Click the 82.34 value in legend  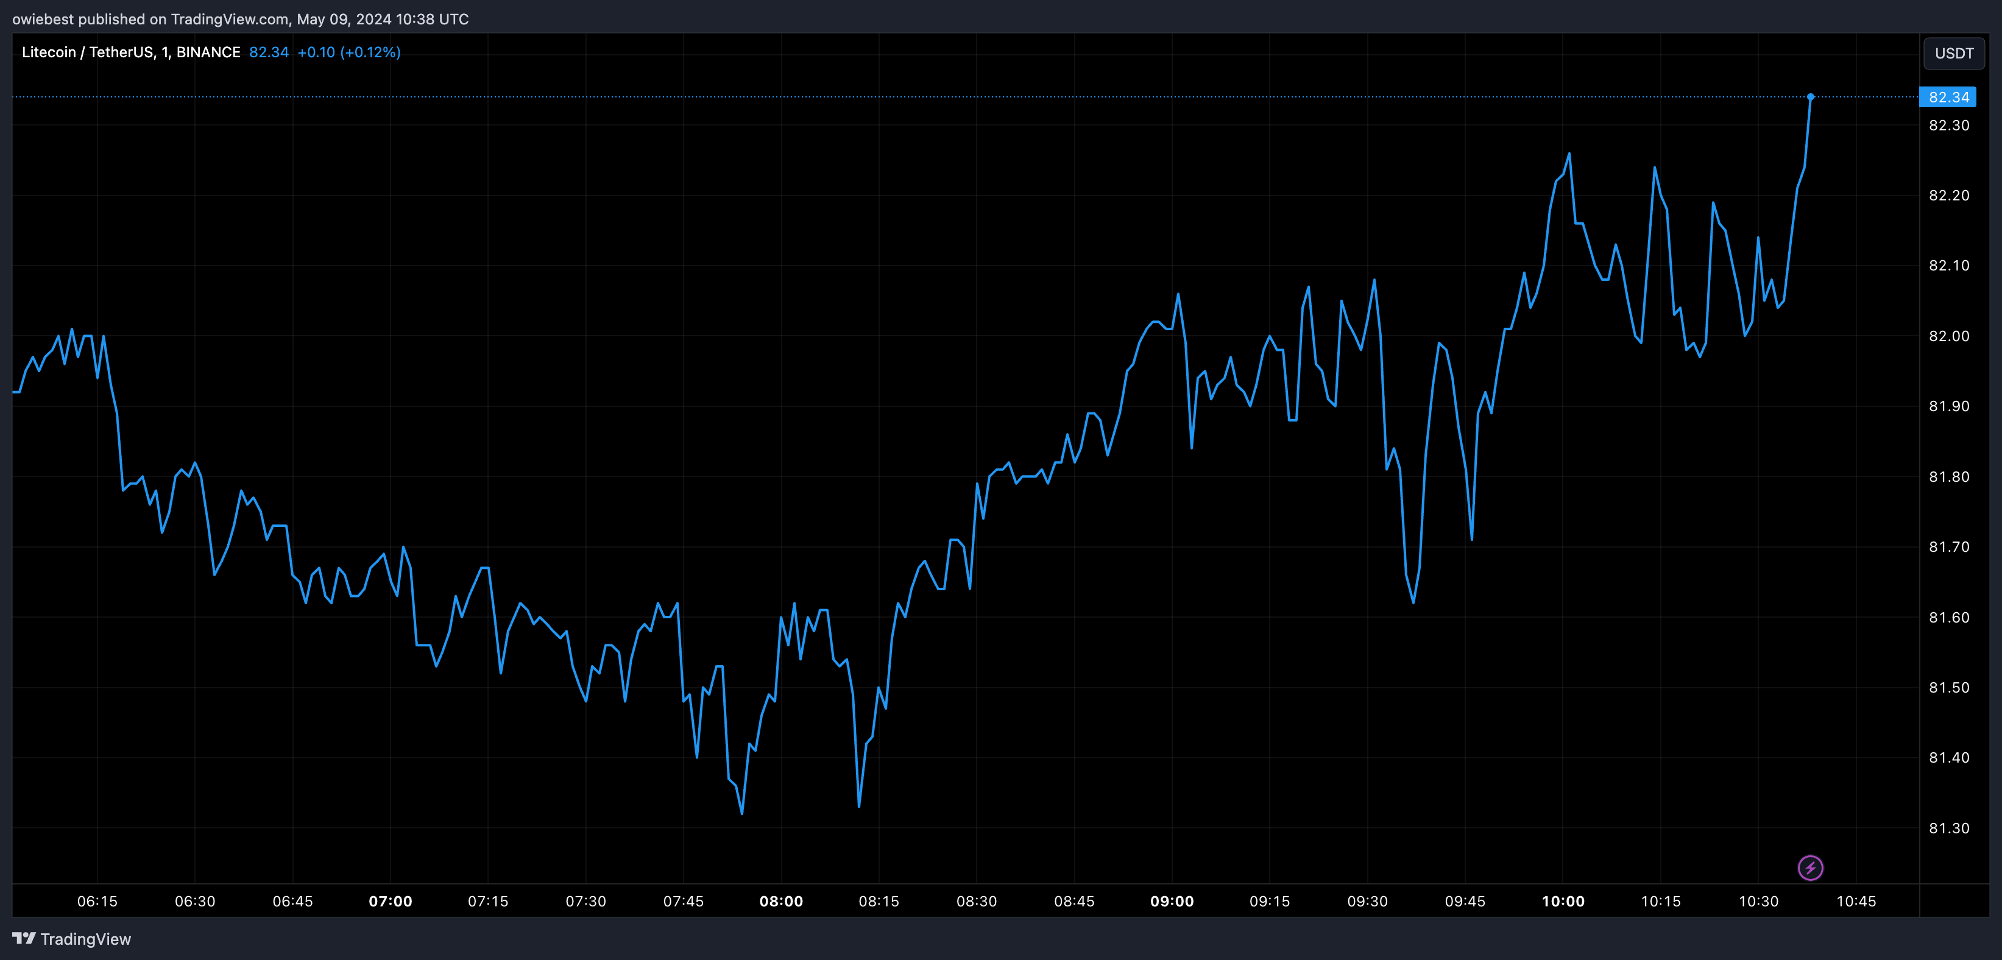[x=268, y=52]
